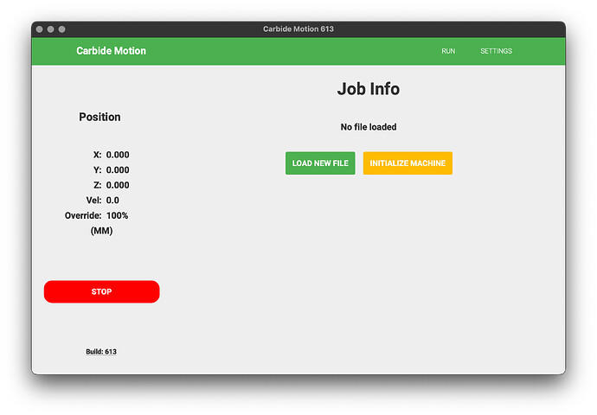The height and width of the screenshot is (415, 597).
Task: Click the (MM) units label
Action: pos(101,231)
